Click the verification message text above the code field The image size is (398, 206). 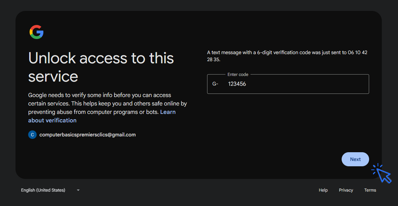(x=287, y=56)
